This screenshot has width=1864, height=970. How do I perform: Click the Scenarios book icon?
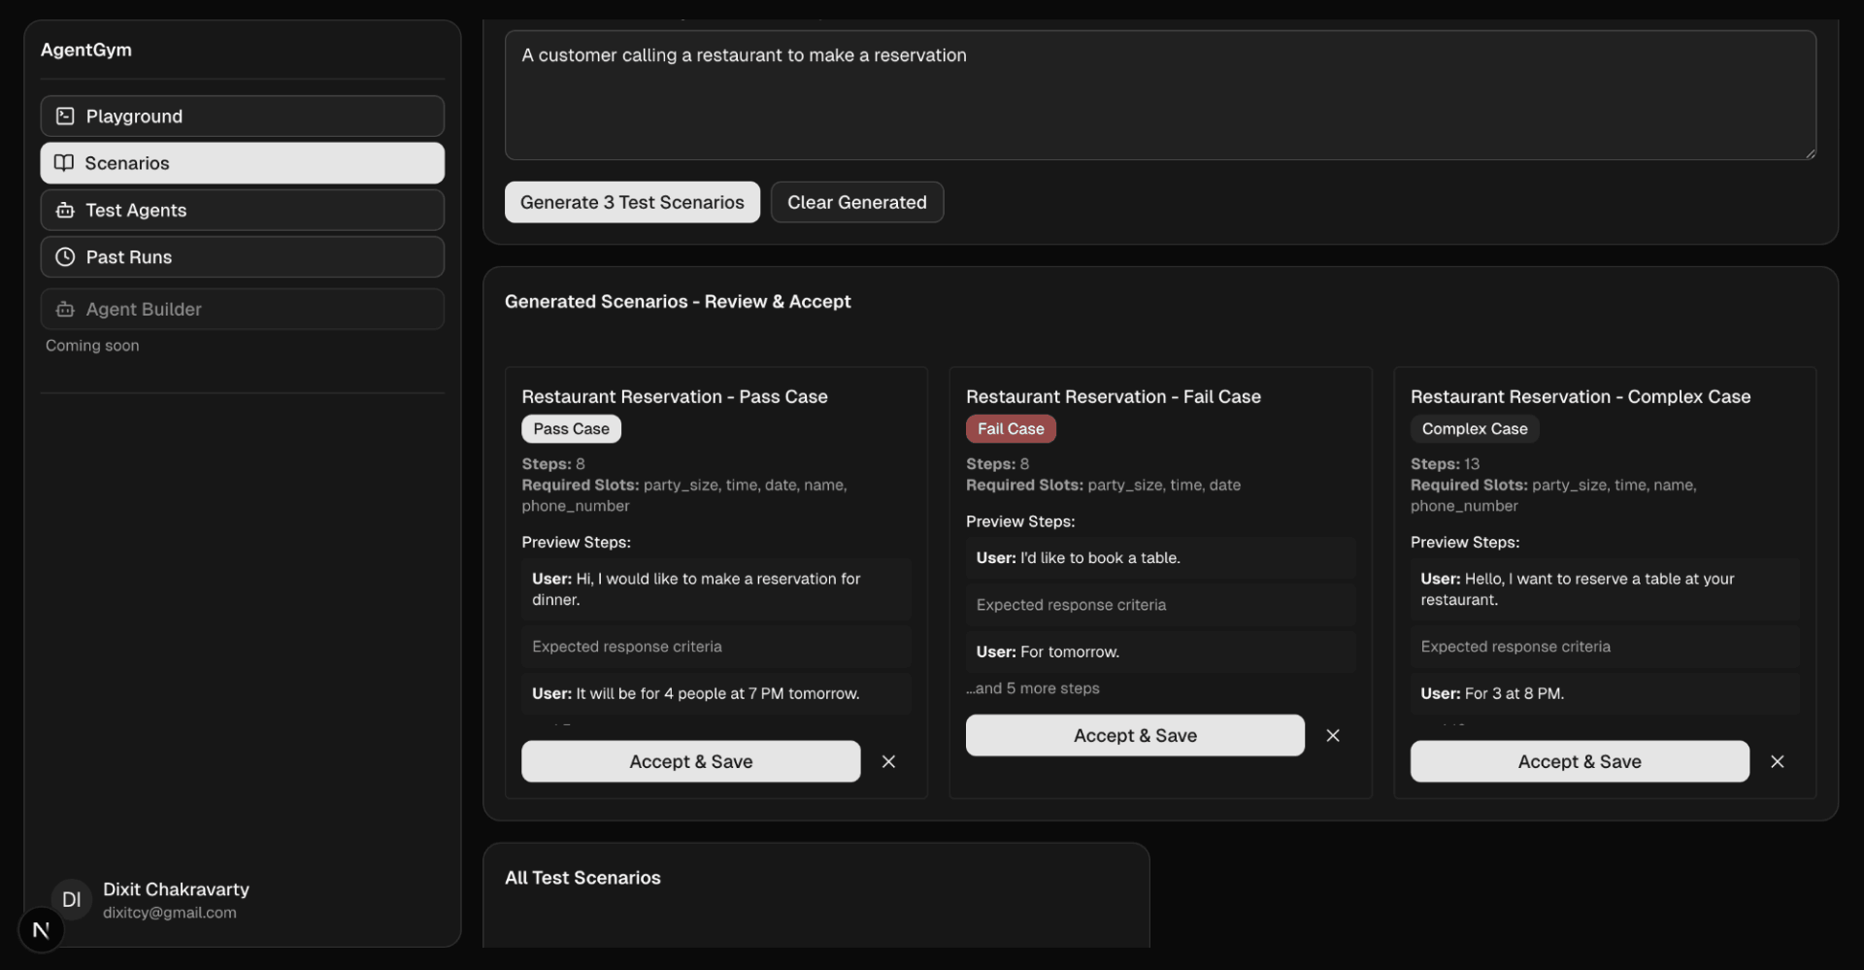click(64, 163)
